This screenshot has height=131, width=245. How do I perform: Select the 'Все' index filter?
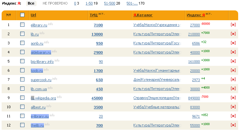click(x=31, y=3)
